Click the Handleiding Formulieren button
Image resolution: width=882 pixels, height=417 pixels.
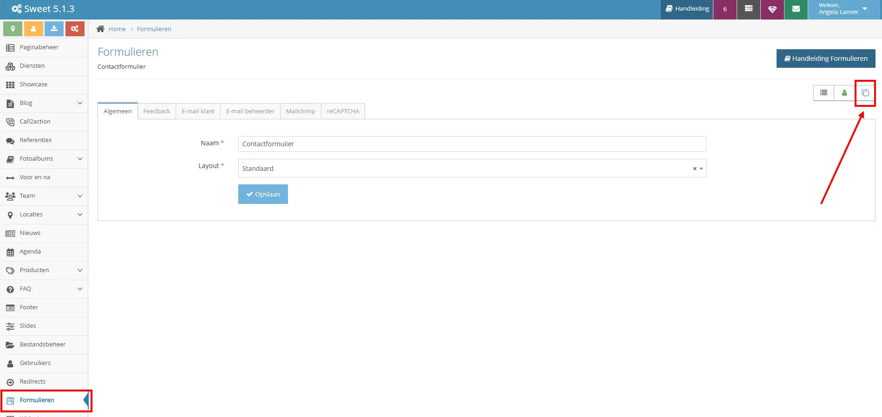(826, 59)
